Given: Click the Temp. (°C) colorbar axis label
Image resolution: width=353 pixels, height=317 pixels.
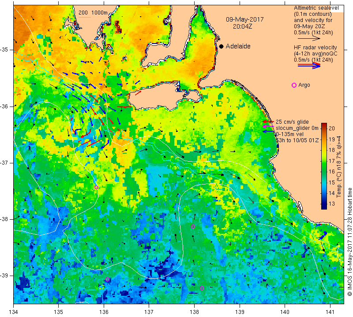Looking at the screenshot, I should point(339,166).
